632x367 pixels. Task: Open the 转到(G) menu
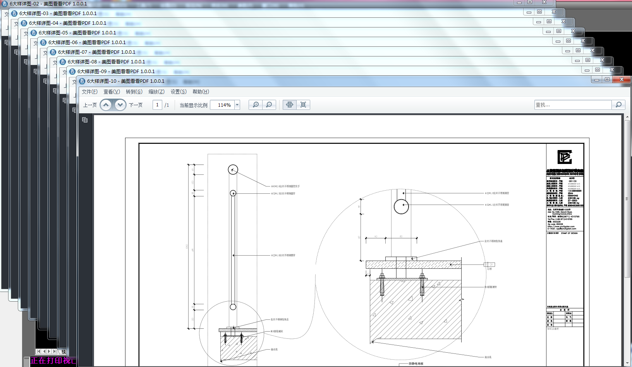[x=134, y=92]
